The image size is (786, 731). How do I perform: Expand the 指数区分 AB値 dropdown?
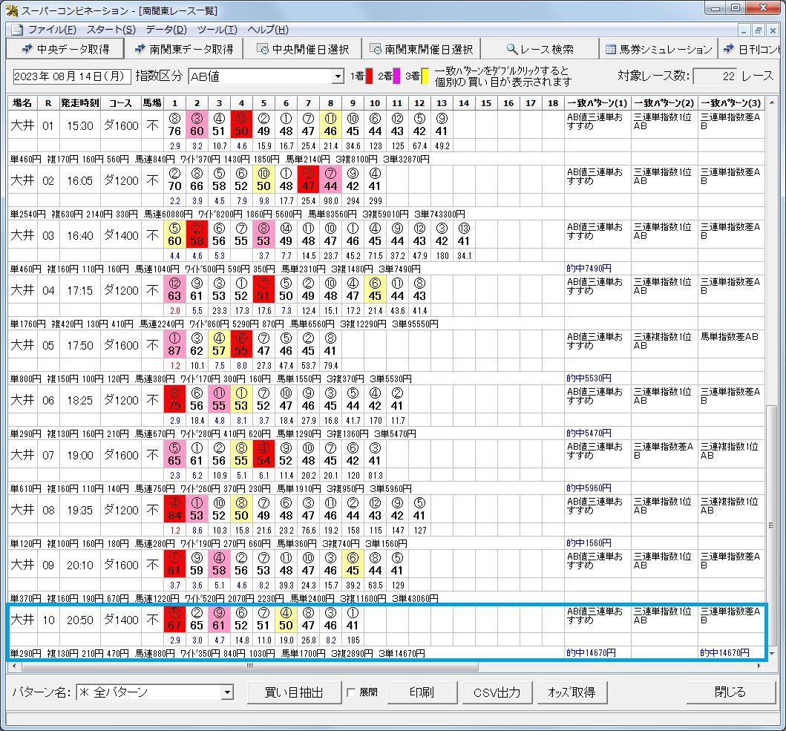coord(338,76)
